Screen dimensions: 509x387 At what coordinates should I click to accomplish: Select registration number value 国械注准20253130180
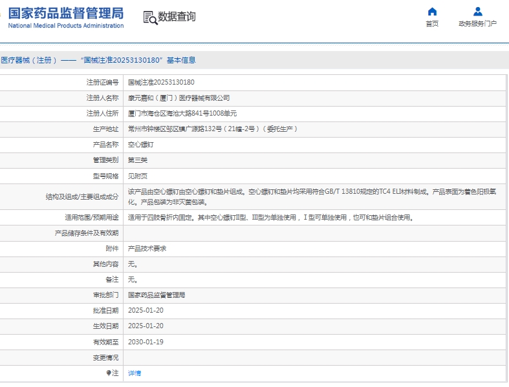tap(161, 83)
